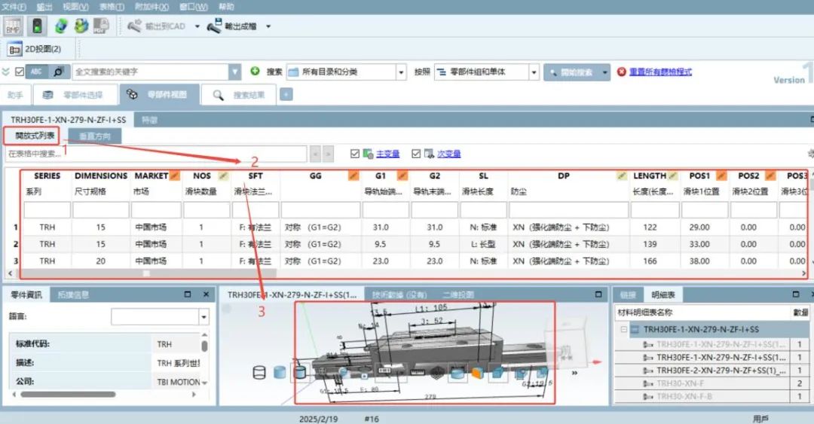
Task: Click the ruler measure icon in 3D toolbar
Action: point(418,373)
